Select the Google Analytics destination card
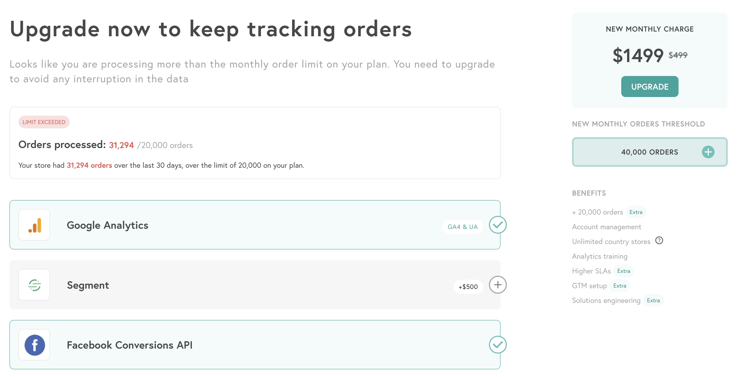The image size is (744, 377). click(255, 225)
